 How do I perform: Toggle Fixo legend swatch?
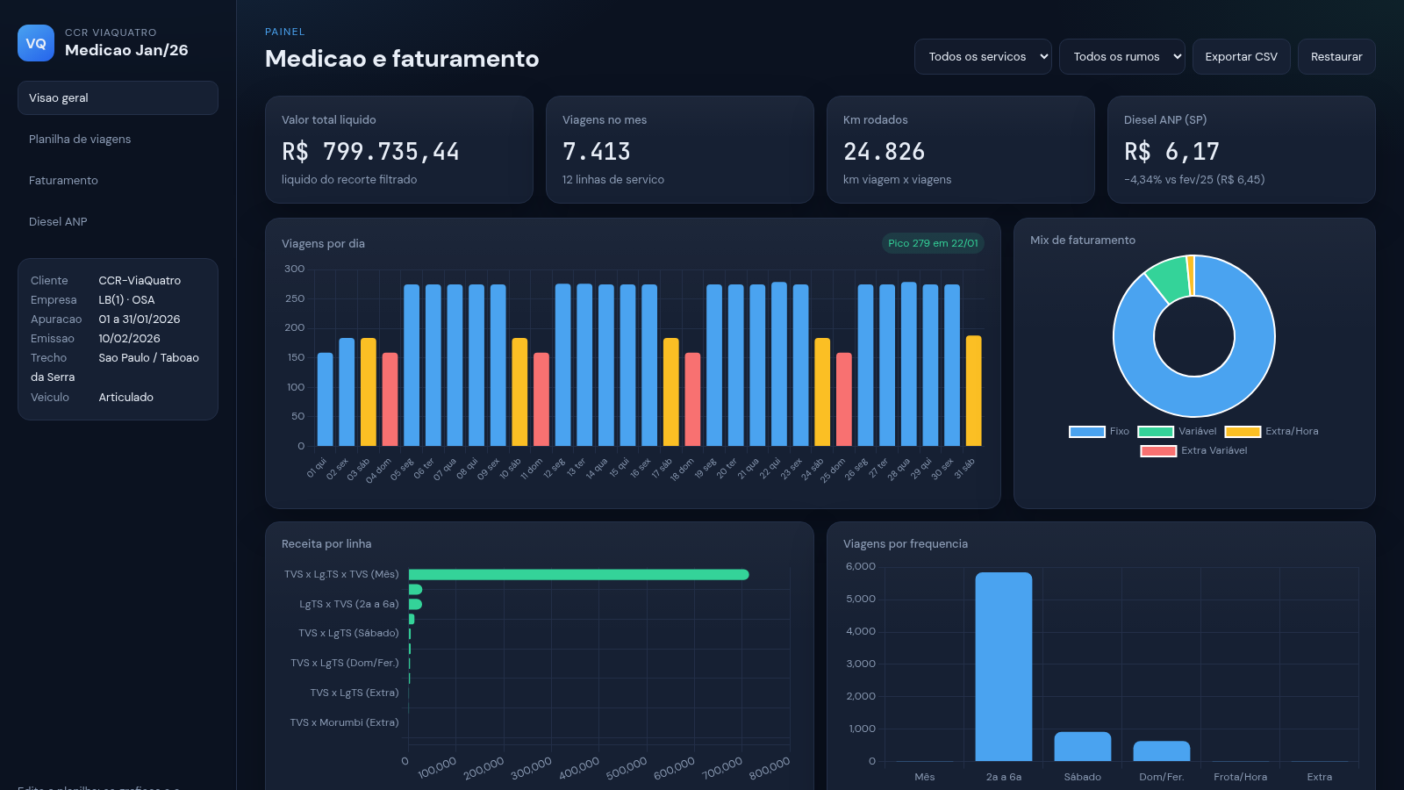(x=1086, y=431)
